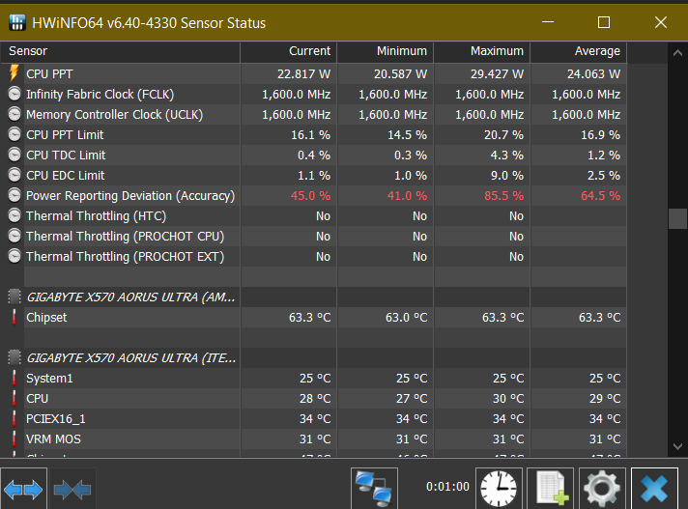Click the icon beside Thermal Throttling (PROCHOT EXT)
Viewport: 688px width, 509px height.
click(x=14, y=257)
